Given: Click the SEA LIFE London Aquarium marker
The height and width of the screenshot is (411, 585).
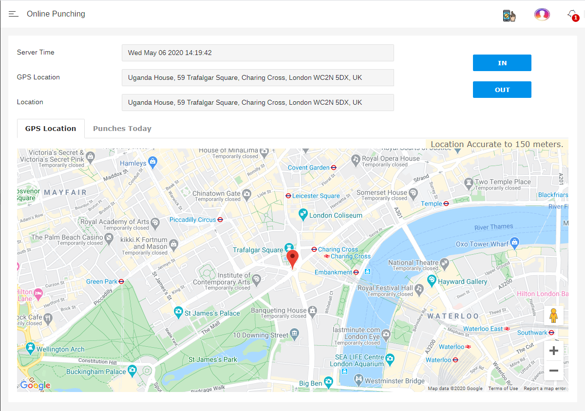Looking at the screenshot, I should click(x=390, y=360).
